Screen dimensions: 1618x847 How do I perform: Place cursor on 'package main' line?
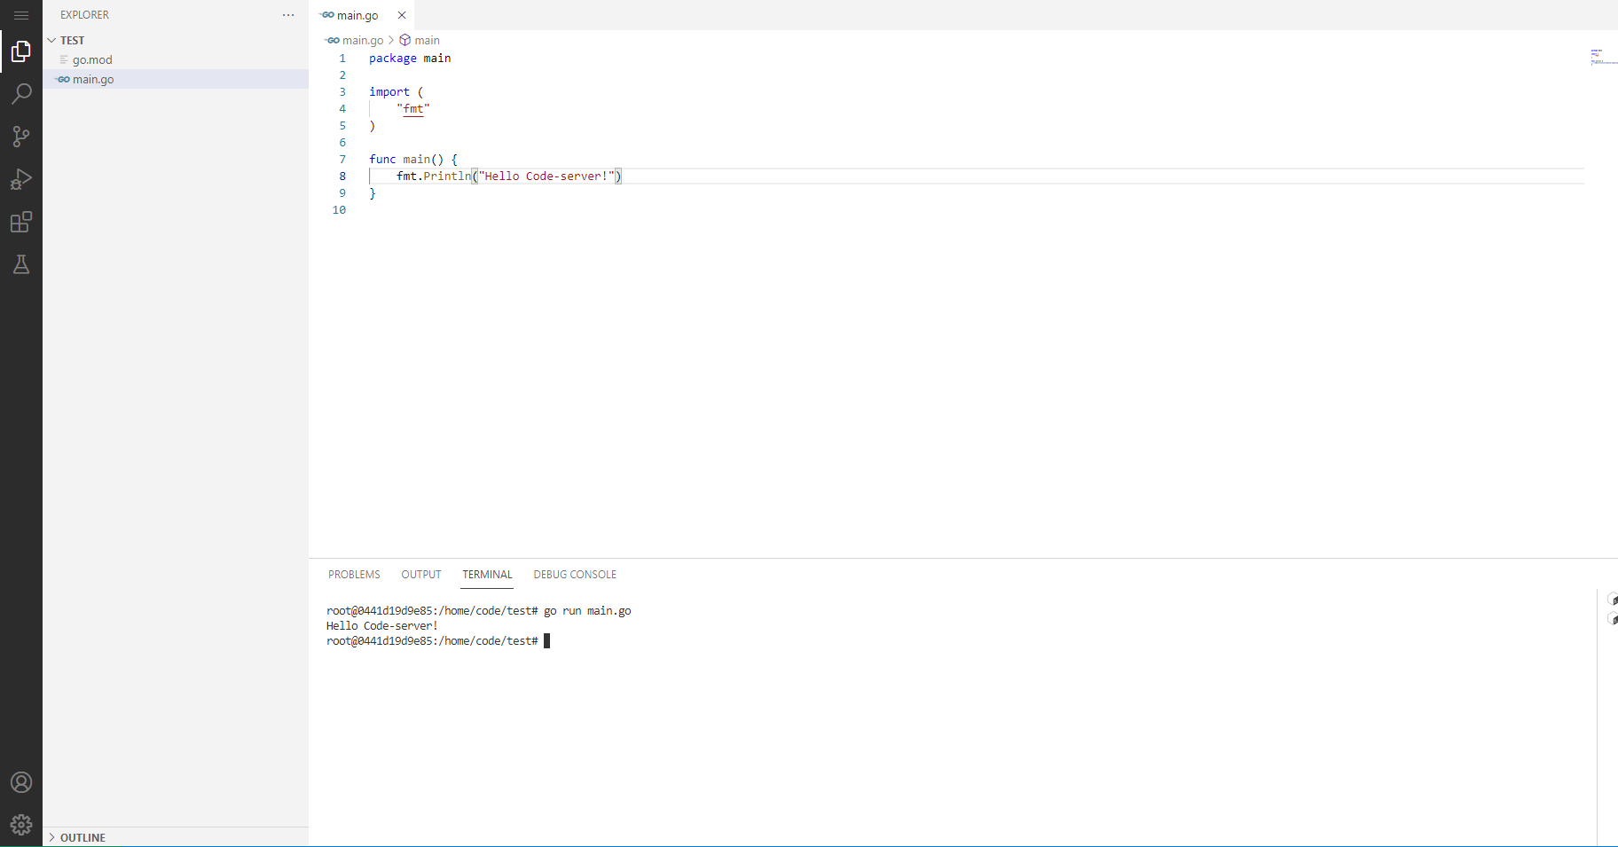point(410,59)
